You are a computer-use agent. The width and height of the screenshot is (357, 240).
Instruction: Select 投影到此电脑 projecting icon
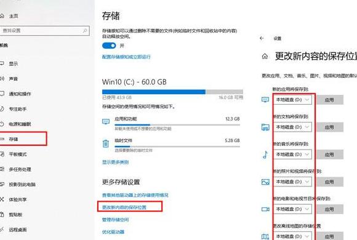coord(2,184)
